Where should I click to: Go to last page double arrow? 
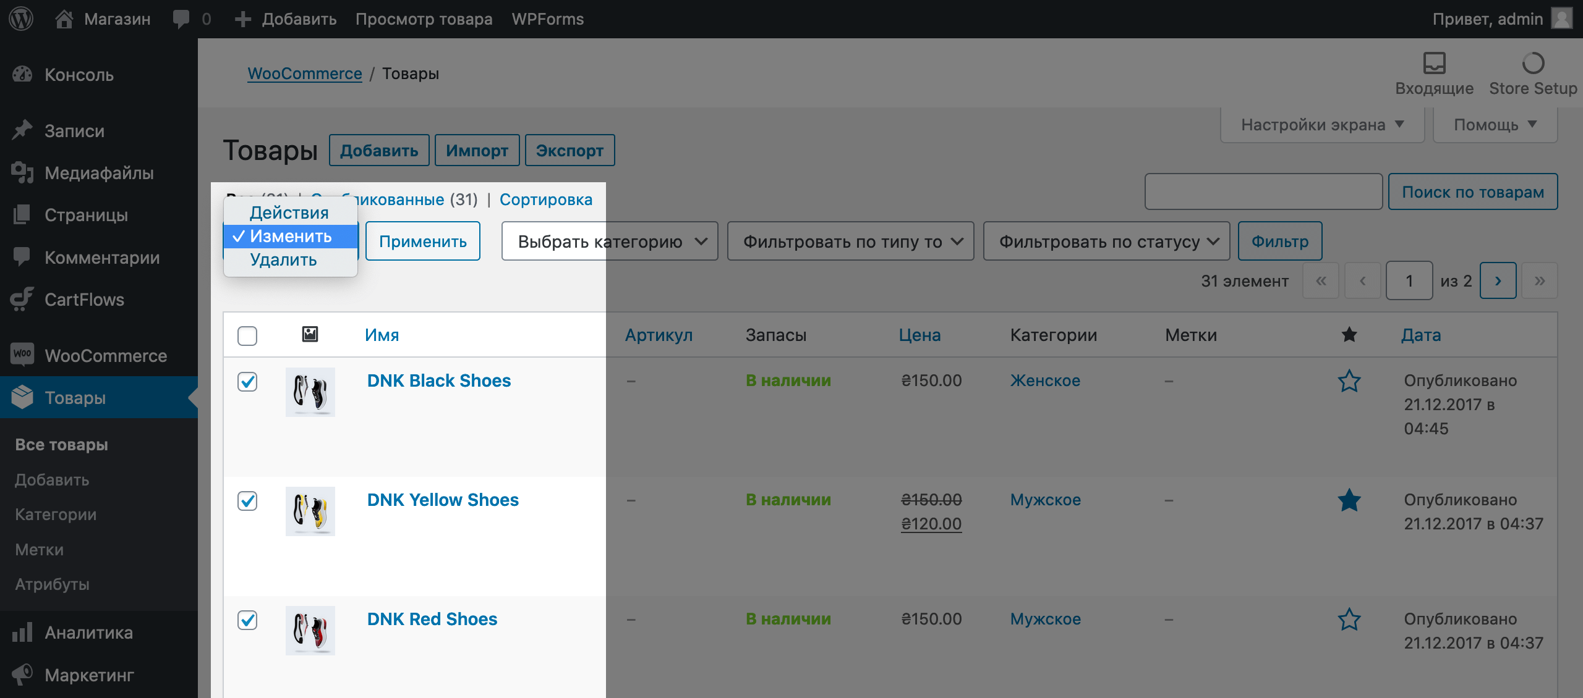tap(1540, 280)
